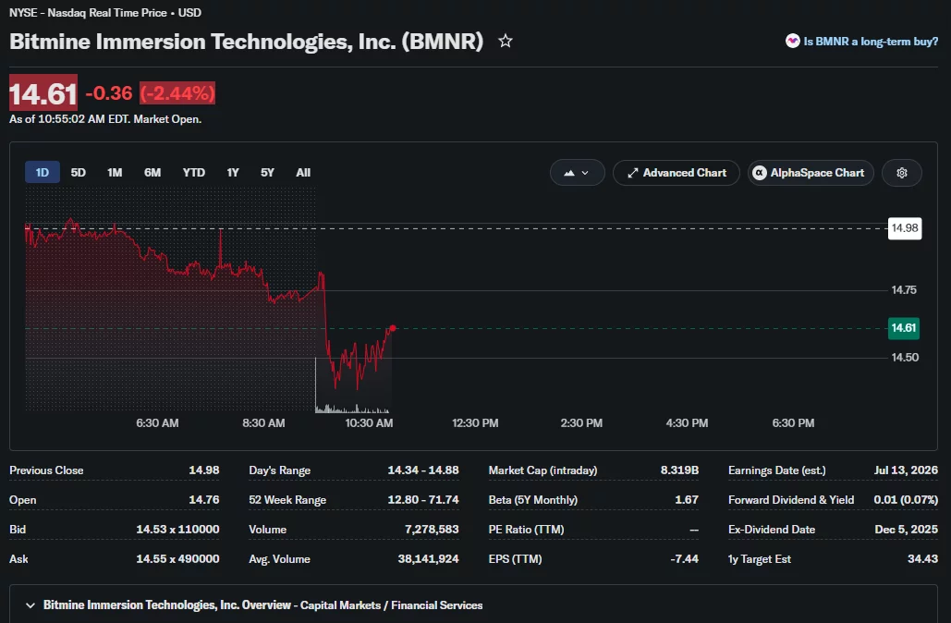Click the 12:30 PM axis label
Screen dimensions: 951x623
click(x=475, y=422)
